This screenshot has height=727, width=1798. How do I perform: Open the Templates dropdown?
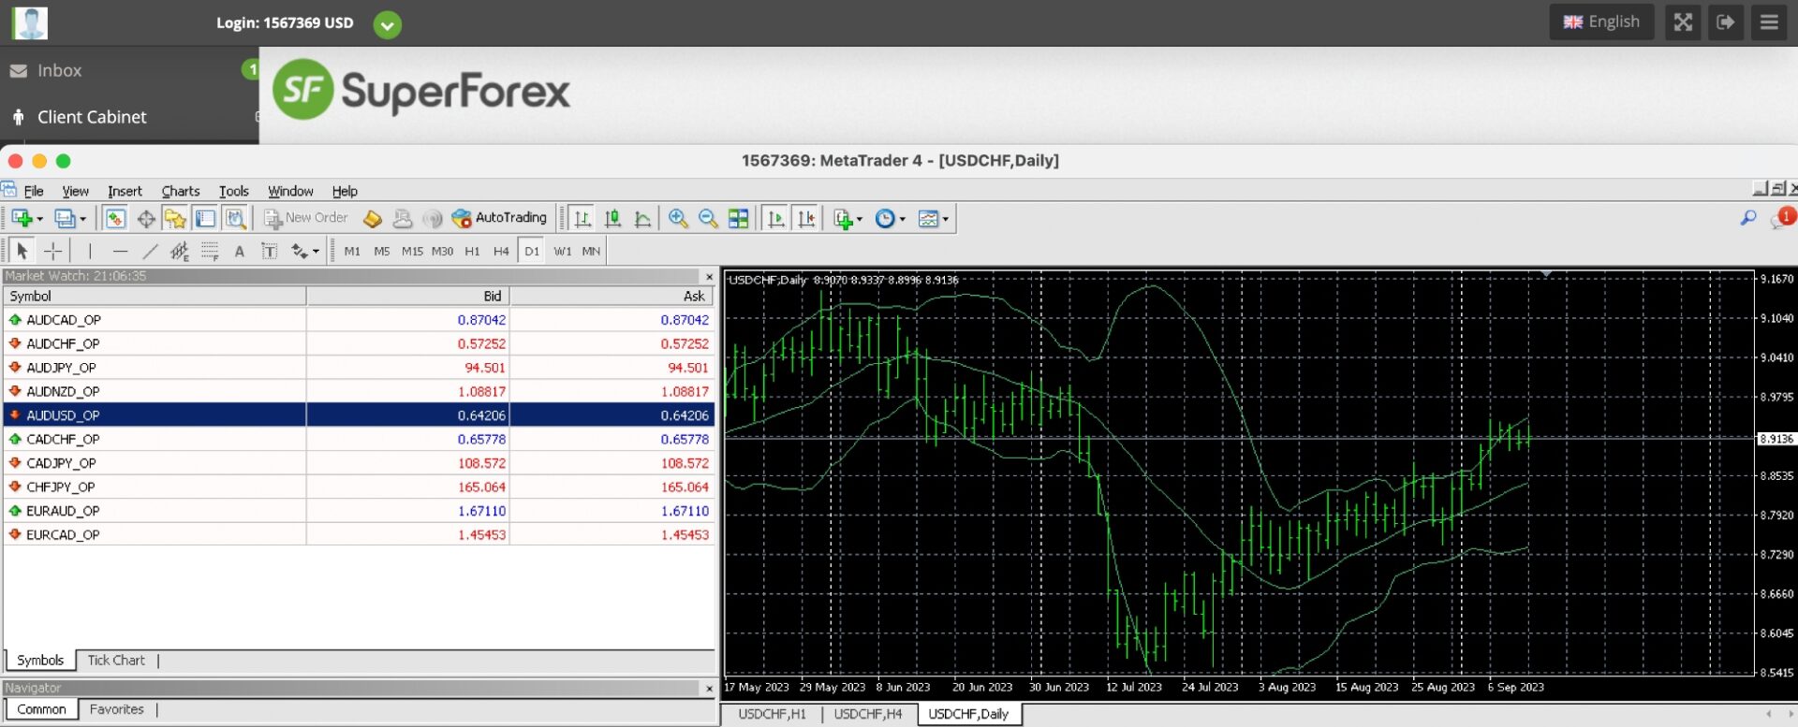click(933, 219)
